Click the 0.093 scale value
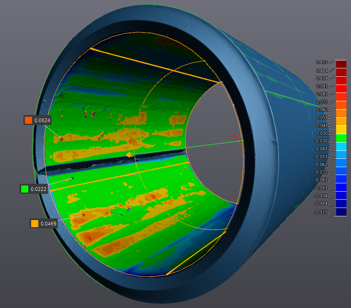The image size is (351, 308). click(x=322, y=86)
